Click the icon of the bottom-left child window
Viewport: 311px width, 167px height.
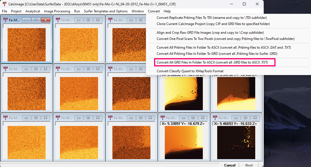point(5,118)
